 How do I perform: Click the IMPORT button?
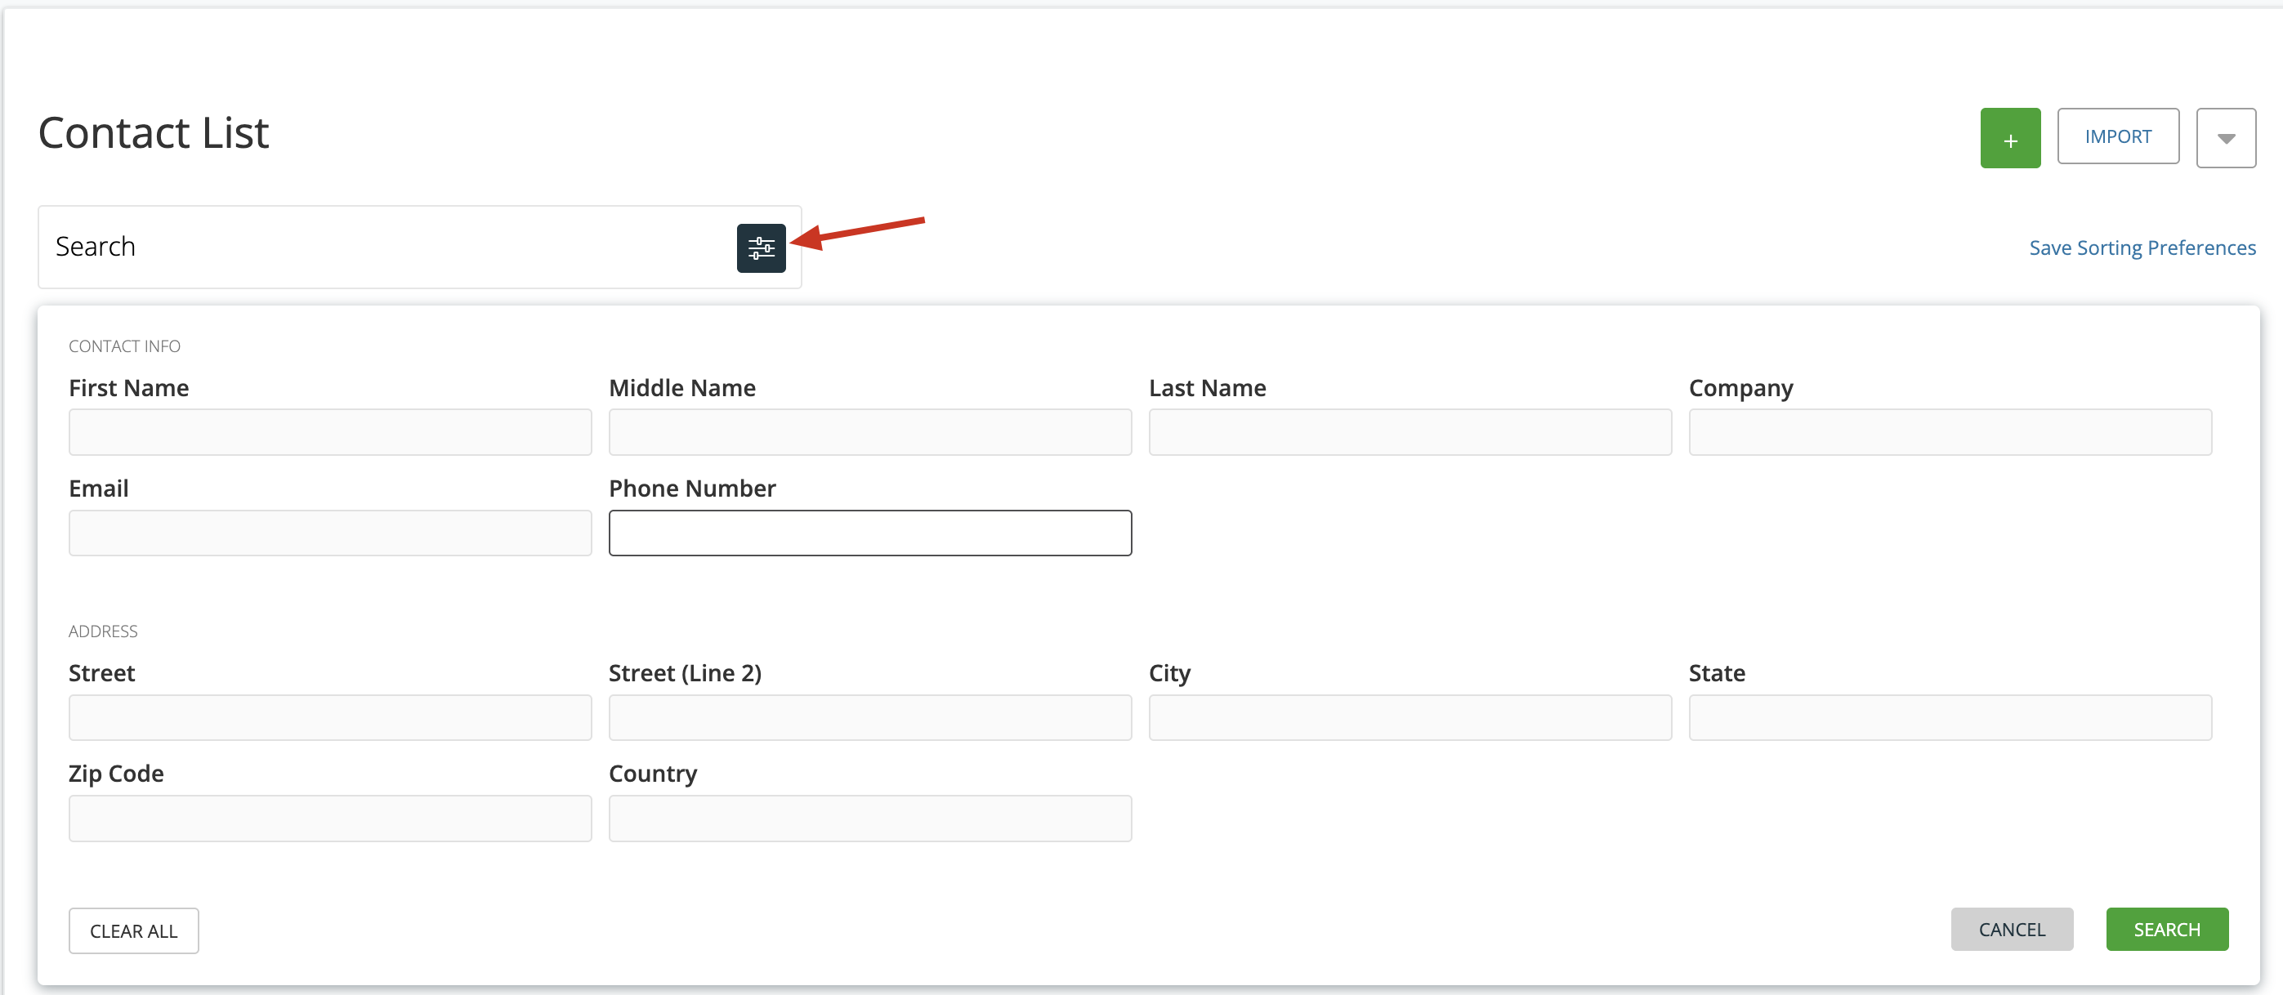click(2117, 136)
